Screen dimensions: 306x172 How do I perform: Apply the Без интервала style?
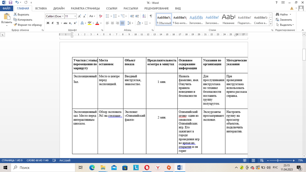click(180, 20)
